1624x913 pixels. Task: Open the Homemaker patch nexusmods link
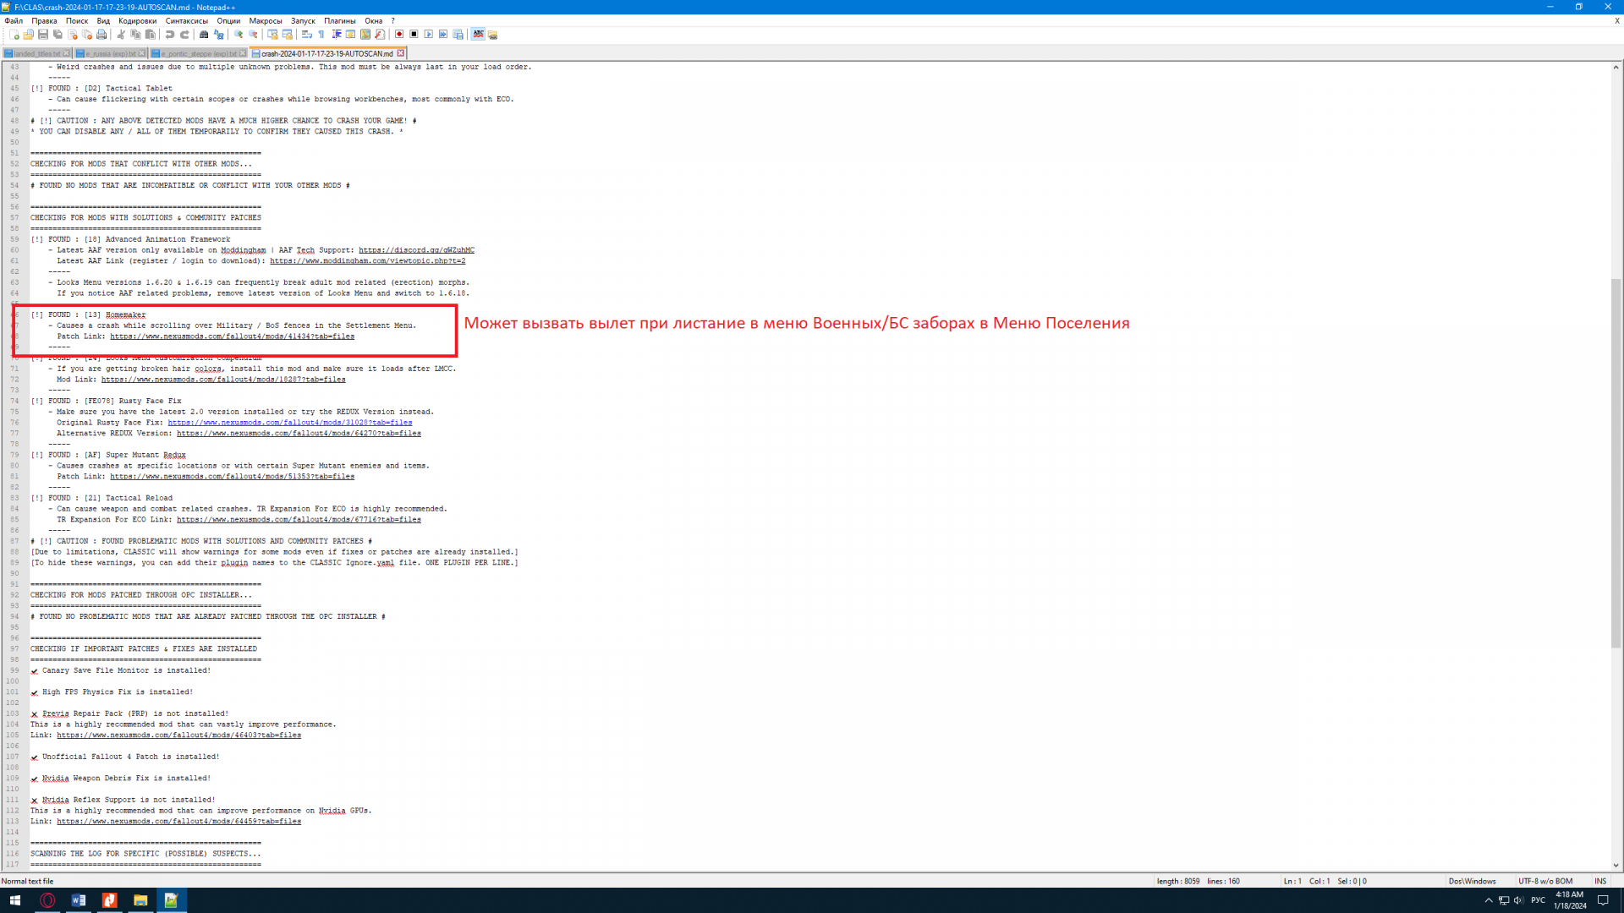click(232, 336)
